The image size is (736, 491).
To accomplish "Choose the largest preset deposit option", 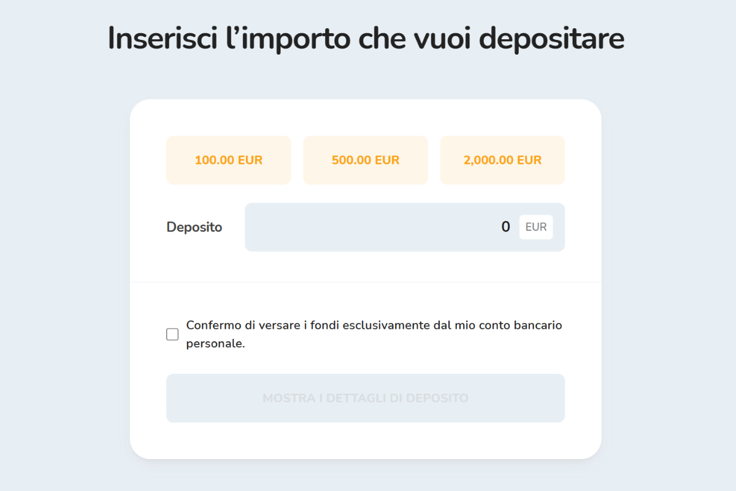I will [502, 160].
